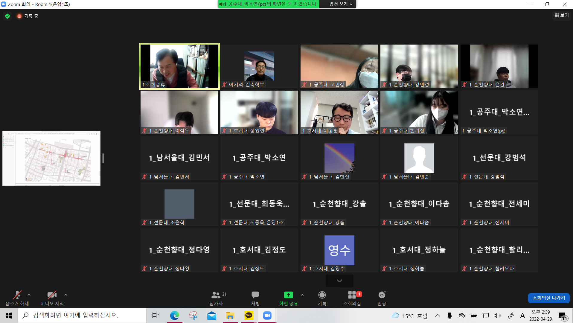Image resolution: width=573 pixels, height=323 pixels.
Task: Show next page of participant videos
Action: click(x=339, y=281)
